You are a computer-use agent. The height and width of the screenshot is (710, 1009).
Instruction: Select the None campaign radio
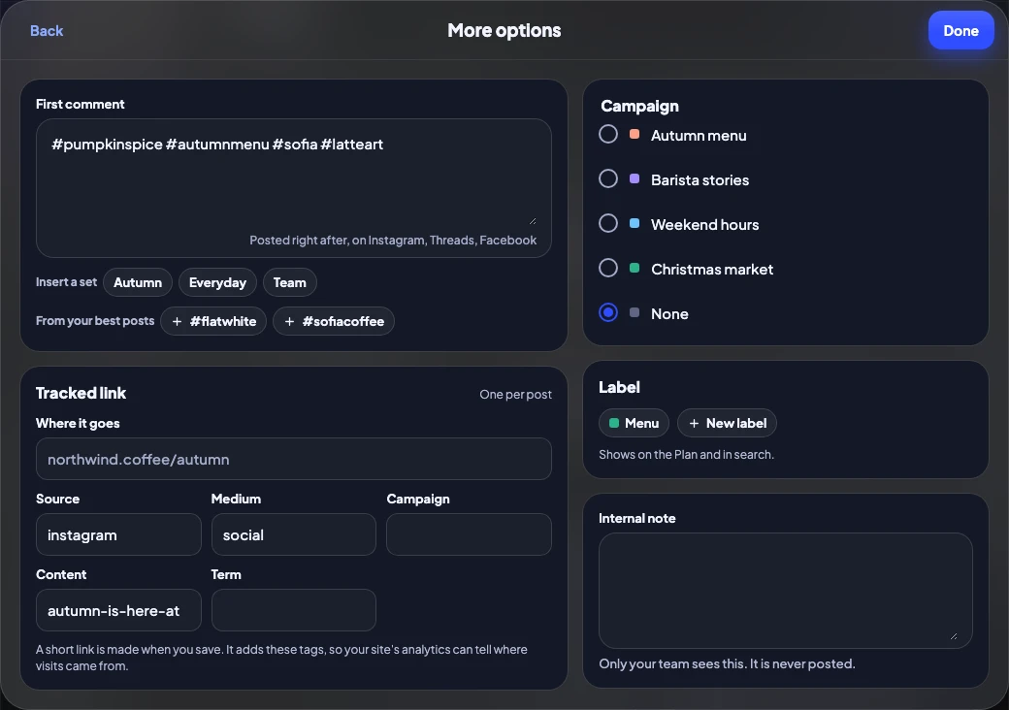[x=608, y=312]
